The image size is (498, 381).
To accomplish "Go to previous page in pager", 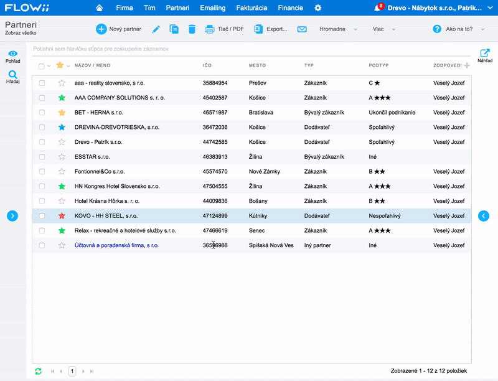I will click(x=61, y=371).
